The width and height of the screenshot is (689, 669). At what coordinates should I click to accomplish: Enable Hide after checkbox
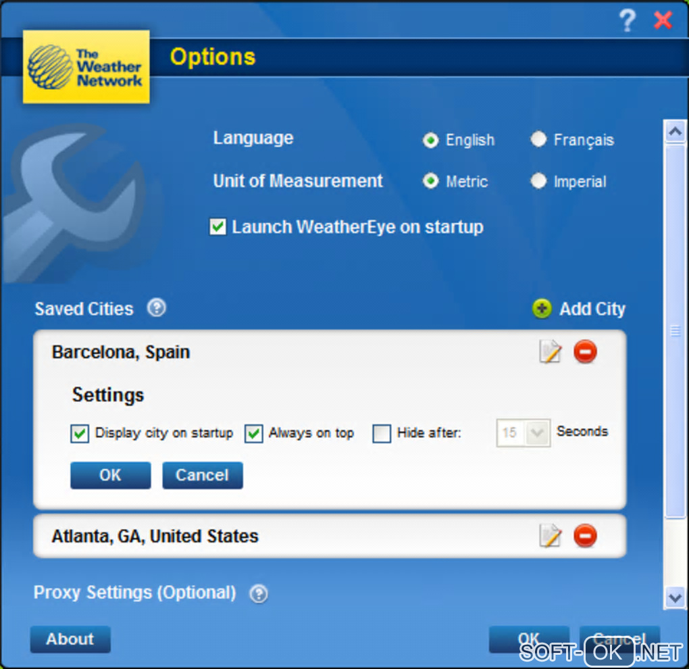[x=382, y=433]
